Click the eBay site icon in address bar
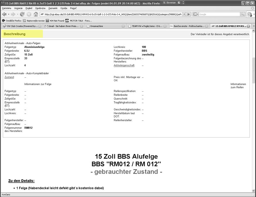The image size is (256, 197). (x=42, y=14)
